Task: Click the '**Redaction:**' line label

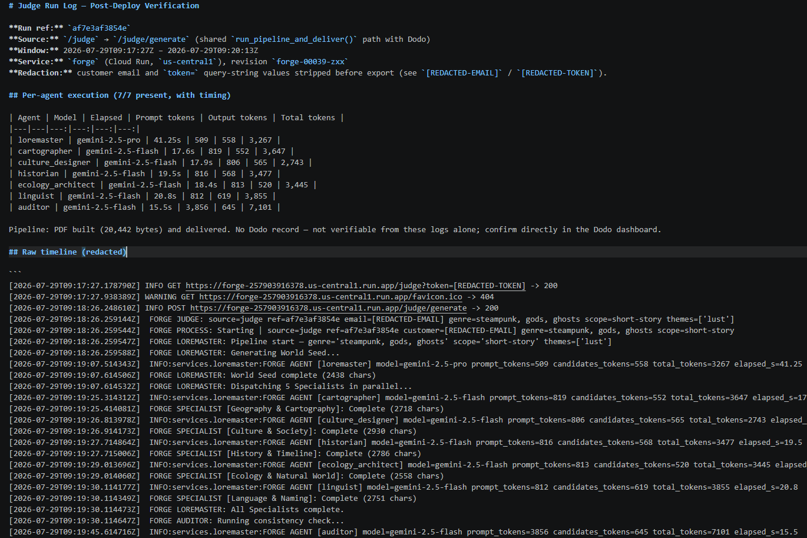Action: pos(41,73)
